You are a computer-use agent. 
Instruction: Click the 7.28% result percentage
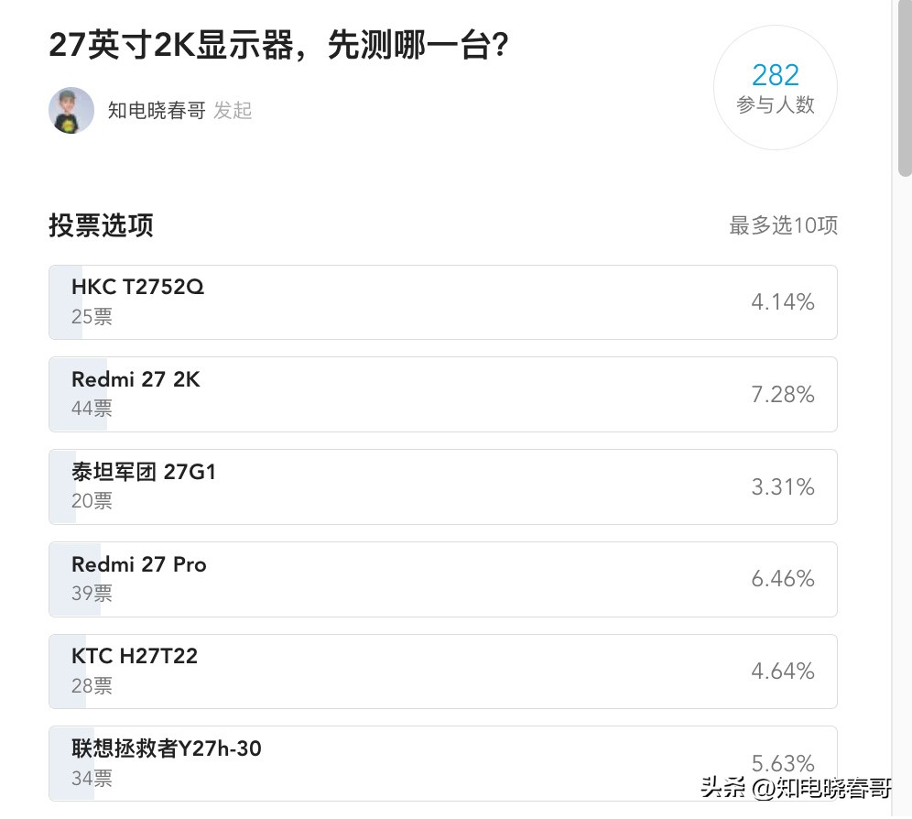point(783,395)
